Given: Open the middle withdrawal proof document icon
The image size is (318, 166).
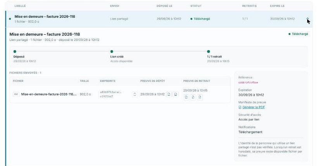Looking at the screenshot, I should pyautogui.click(x=193, y=97).
